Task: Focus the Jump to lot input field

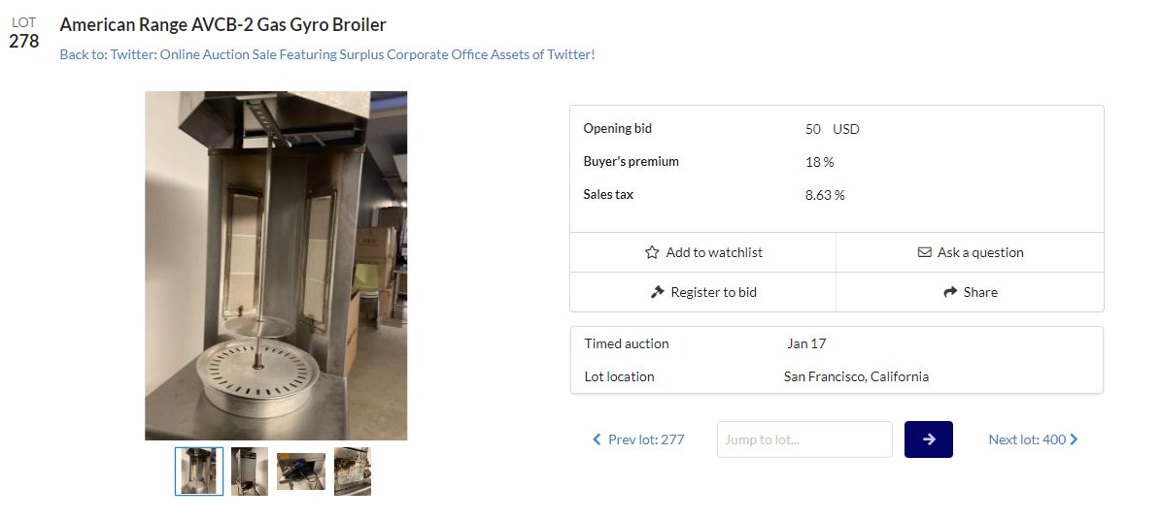Action: tap(803, 439)
